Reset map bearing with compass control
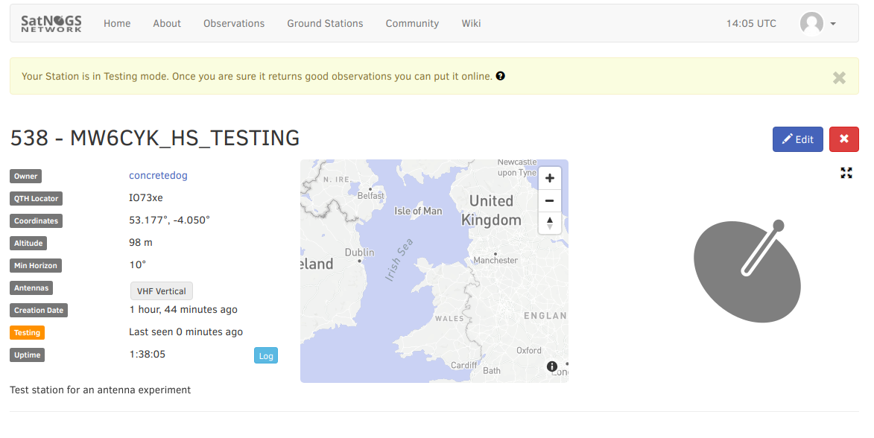 (550, 223)
